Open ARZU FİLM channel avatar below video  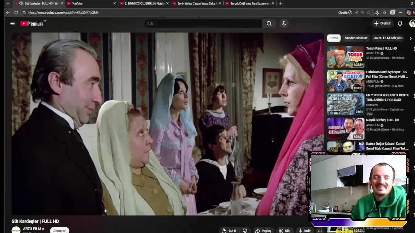pos(16,230)
